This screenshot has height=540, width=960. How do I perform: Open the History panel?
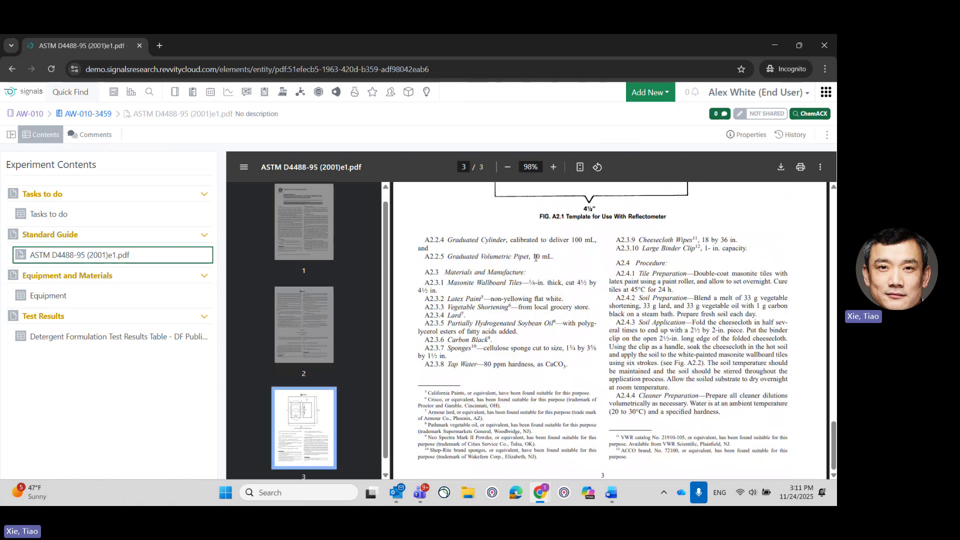point(790,134)
